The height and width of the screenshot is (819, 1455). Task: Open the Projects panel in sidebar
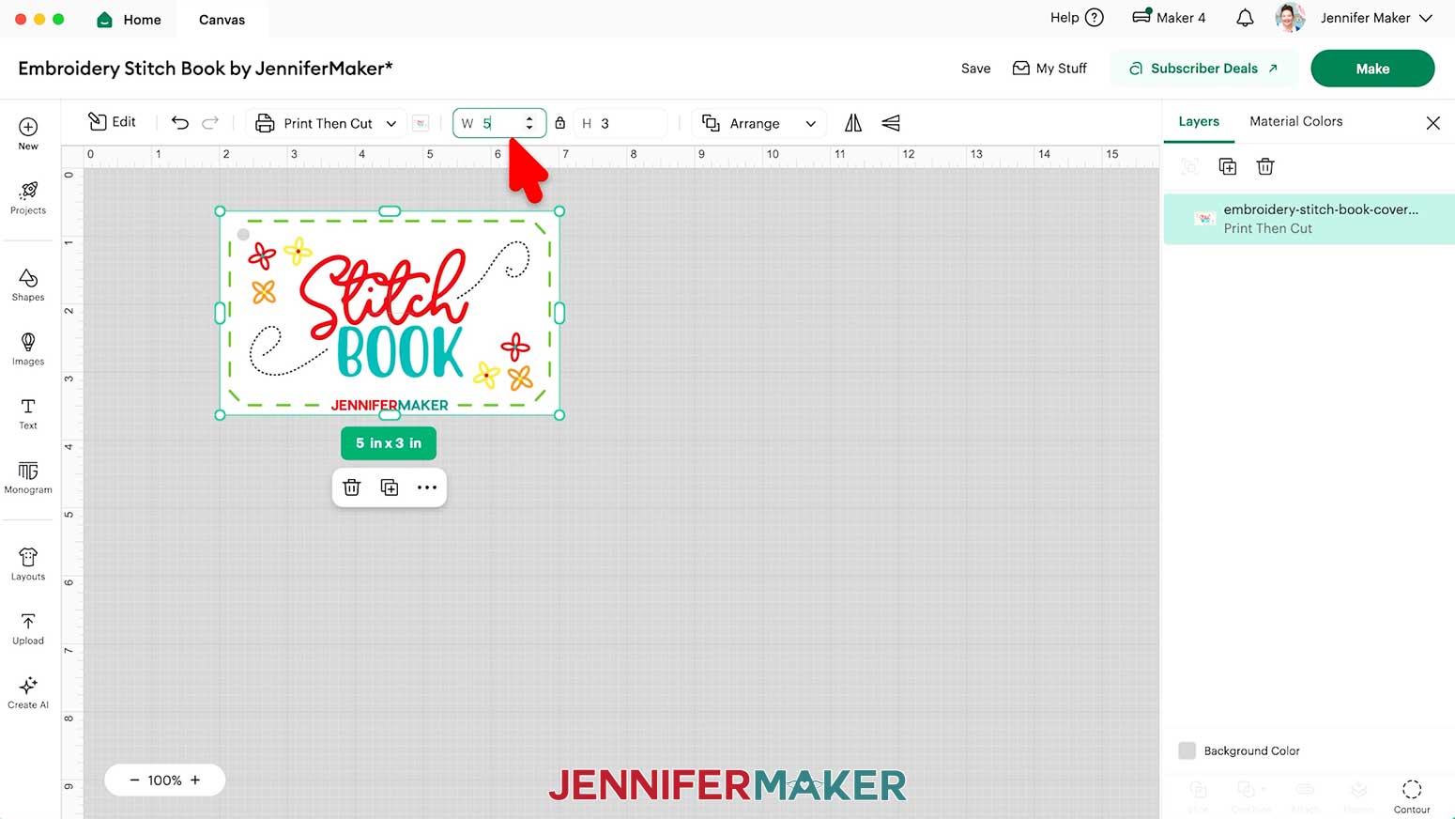28,197
